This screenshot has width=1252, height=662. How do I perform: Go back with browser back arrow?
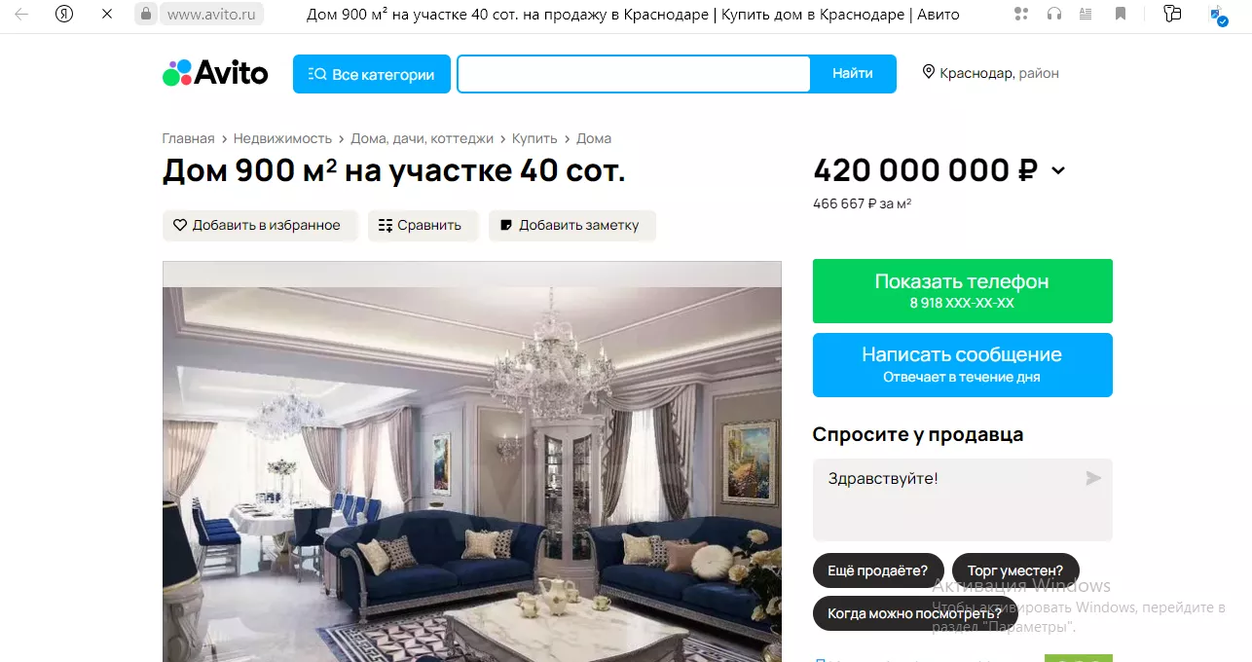tap(21, 15)
